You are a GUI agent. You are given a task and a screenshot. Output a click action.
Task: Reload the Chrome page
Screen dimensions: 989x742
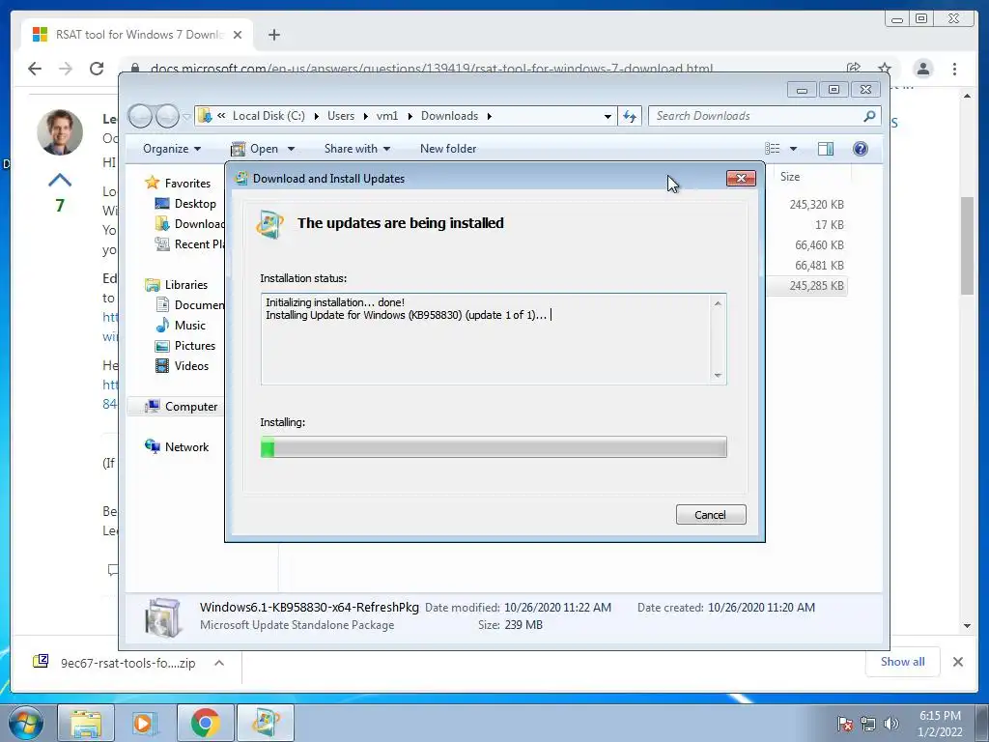click(x=96, y=69)
